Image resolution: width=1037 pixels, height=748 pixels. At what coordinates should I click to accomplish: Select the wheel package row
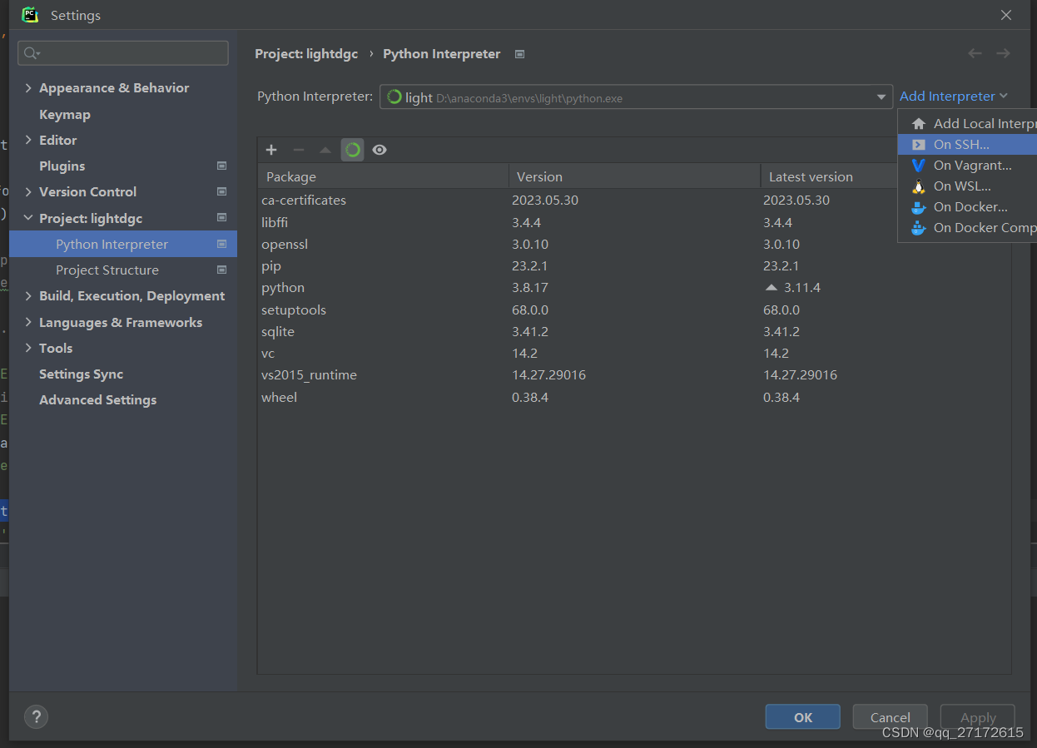tap(634, 397)
